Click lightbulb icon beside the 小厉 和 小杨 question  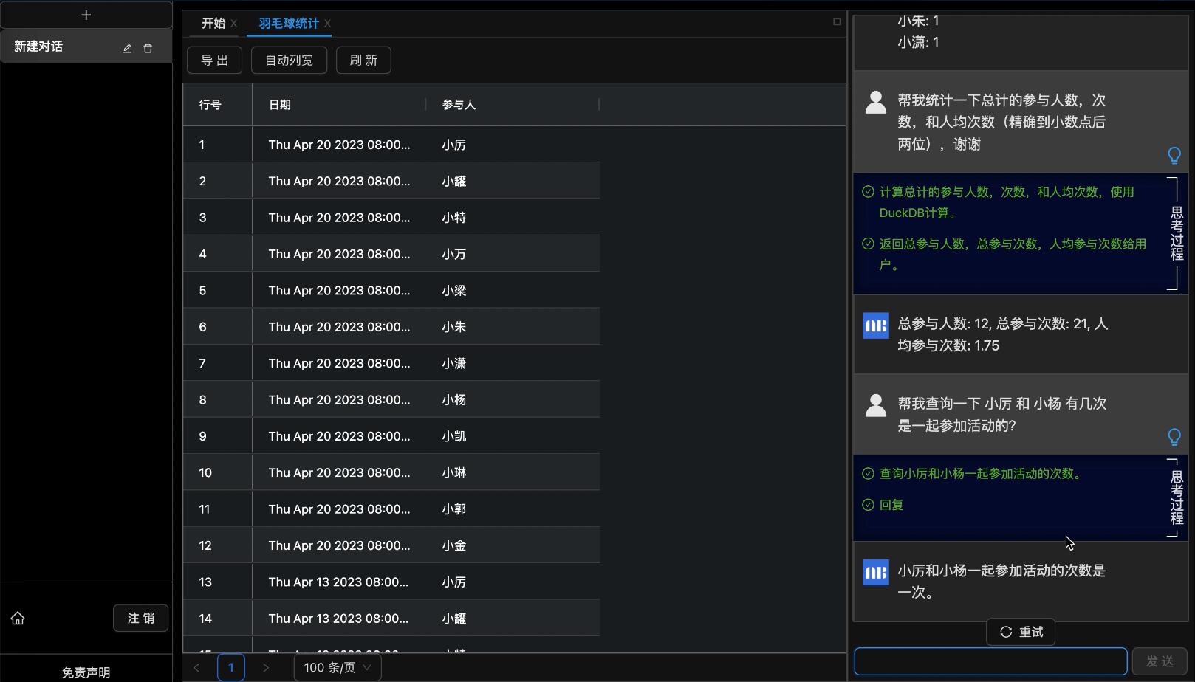click(x=1174, y=437)
